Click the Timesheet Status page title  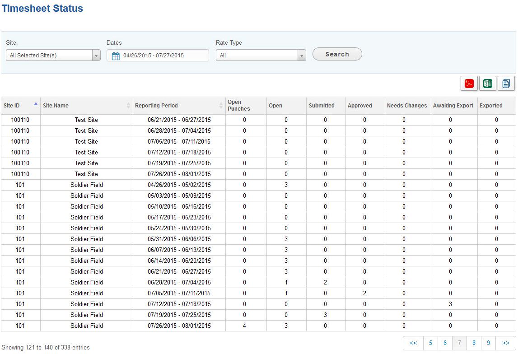click(x=42, y=8)
